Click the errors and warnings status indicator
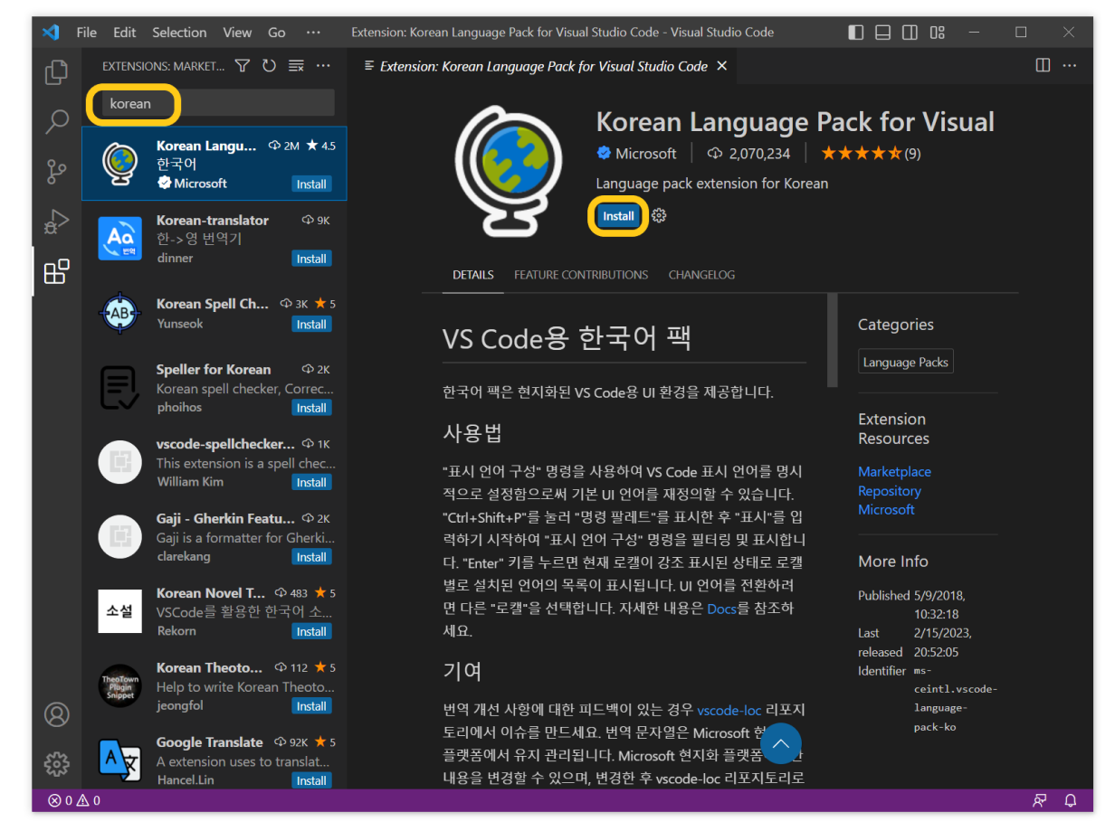 click(x=74, y=800)
